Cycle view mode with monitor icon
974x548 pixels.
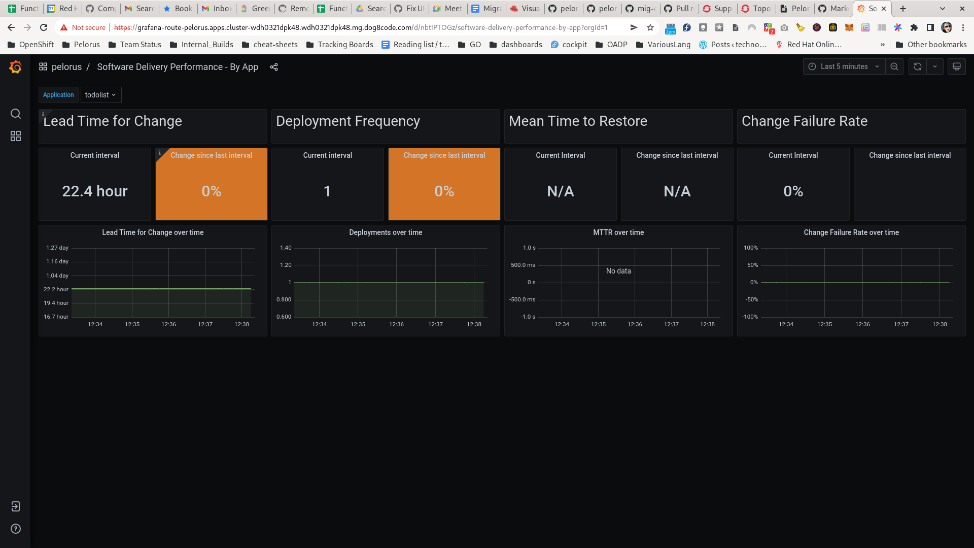point(956,66)
